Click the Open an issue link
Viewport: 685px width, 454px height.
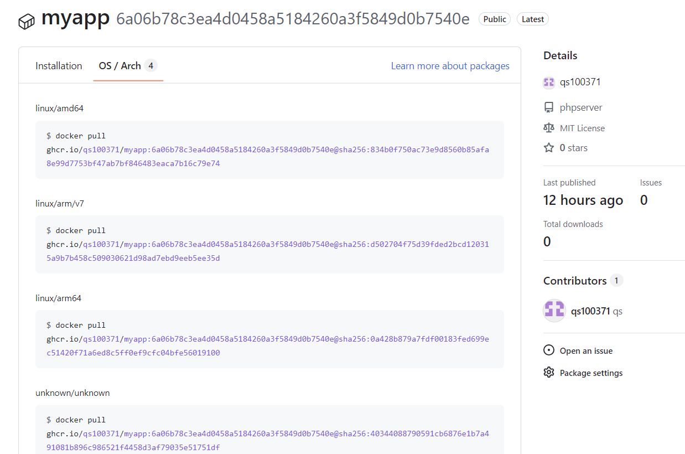pyautogui.click(x=586, y=351)
